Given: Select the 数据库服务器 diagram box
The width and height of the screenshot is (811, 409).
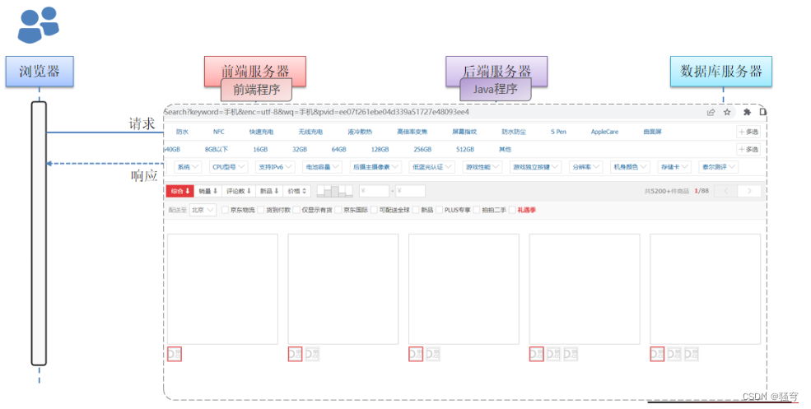Looking at the screenshot, I should click(721, 72).
